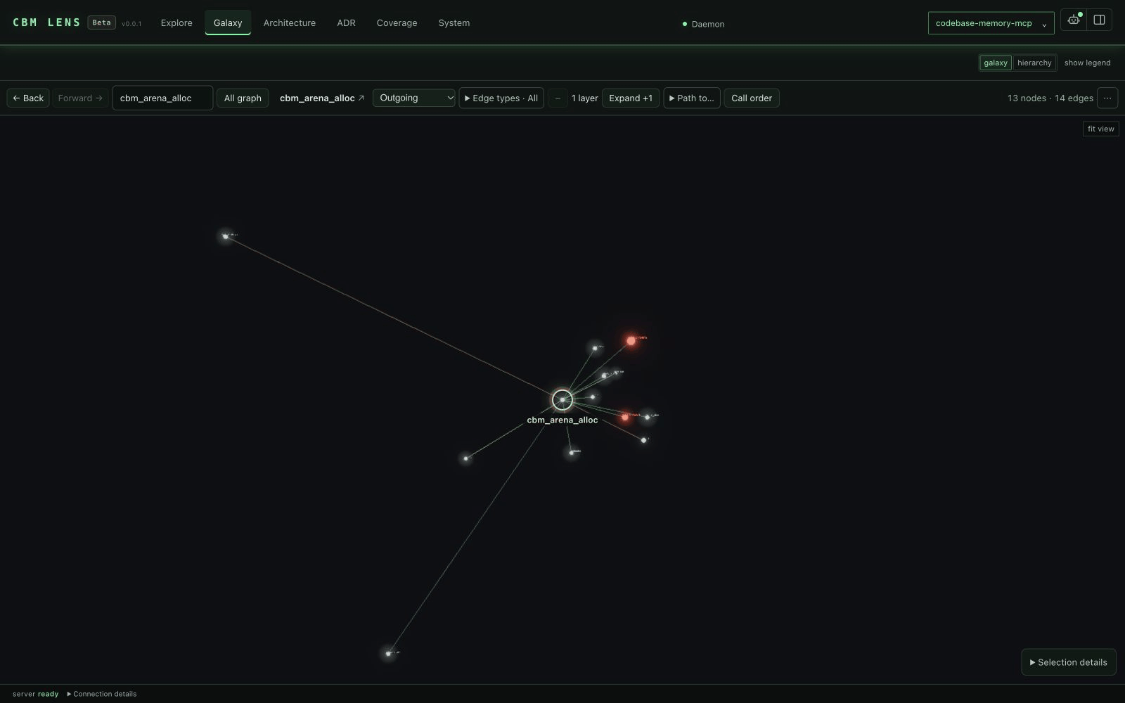Open the System tab

(x=454, y=23)
